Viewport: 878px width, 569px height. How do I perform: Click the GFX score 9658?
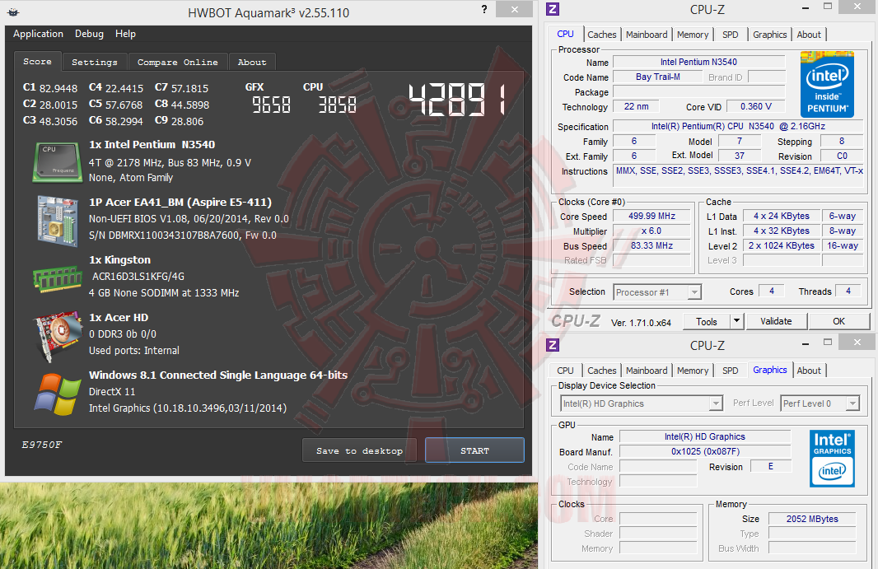coord(271,105)
